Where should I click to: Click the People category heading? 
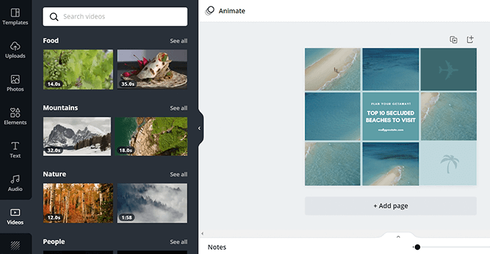(54, 241)
